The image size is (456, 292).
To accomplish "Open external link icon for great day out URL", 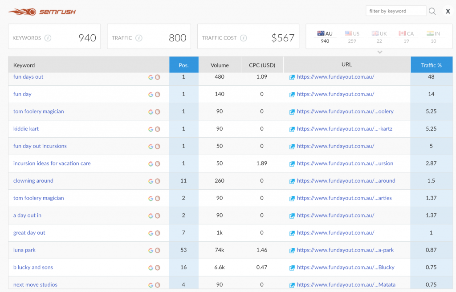I will tap(292, 233).
